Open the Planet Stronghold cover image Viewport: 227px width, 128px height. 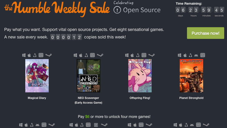pyautogui.click(x=191, y=76)
